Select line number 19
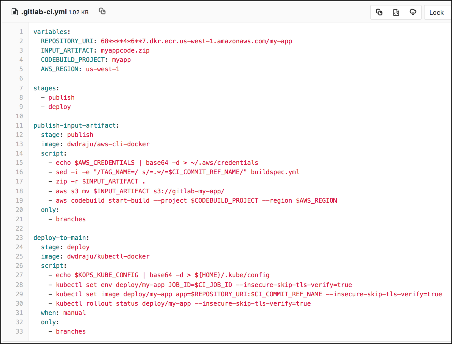 (19, 200)
